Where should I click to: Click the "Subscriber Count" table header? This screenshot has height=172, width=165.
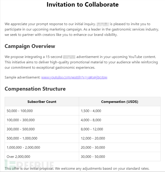point(42,102)
